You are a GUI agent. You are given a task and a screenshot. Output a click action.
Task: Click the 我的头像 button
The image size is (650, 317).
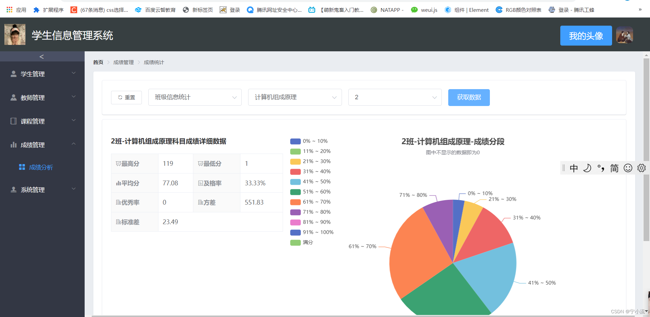pos(586,35)
